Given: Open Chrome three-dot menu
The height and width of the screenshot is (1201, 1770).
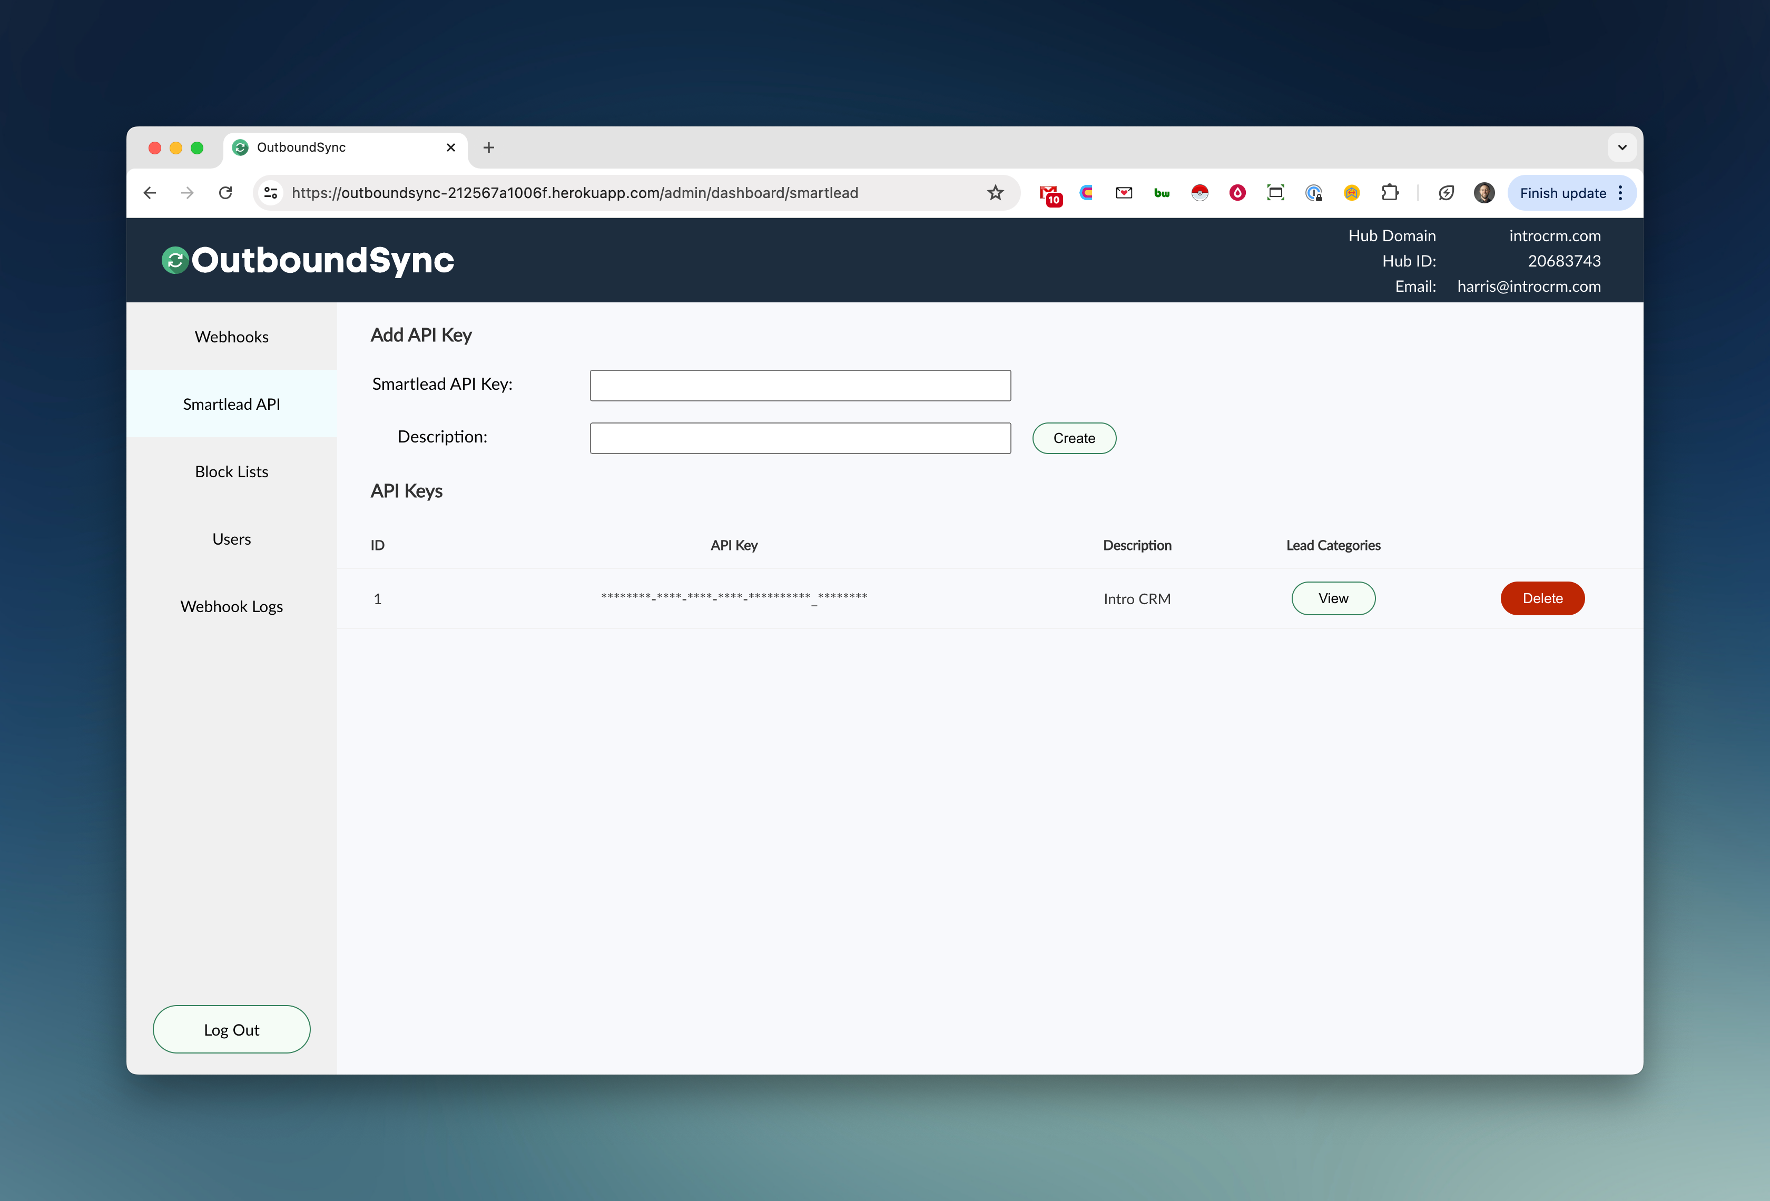Looking at the screenshot, I should click(1621, 193).
